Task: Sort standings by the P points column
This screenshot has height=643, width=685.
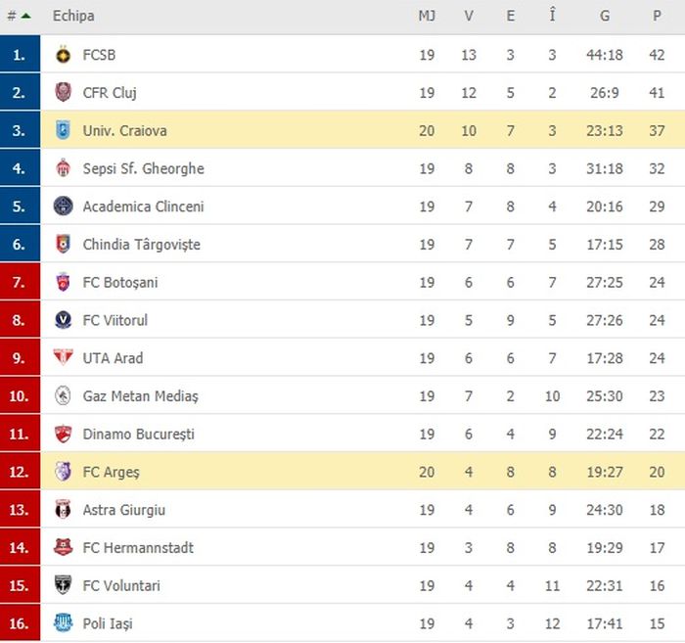Action: pyautogui.click(x=656, y=17)
